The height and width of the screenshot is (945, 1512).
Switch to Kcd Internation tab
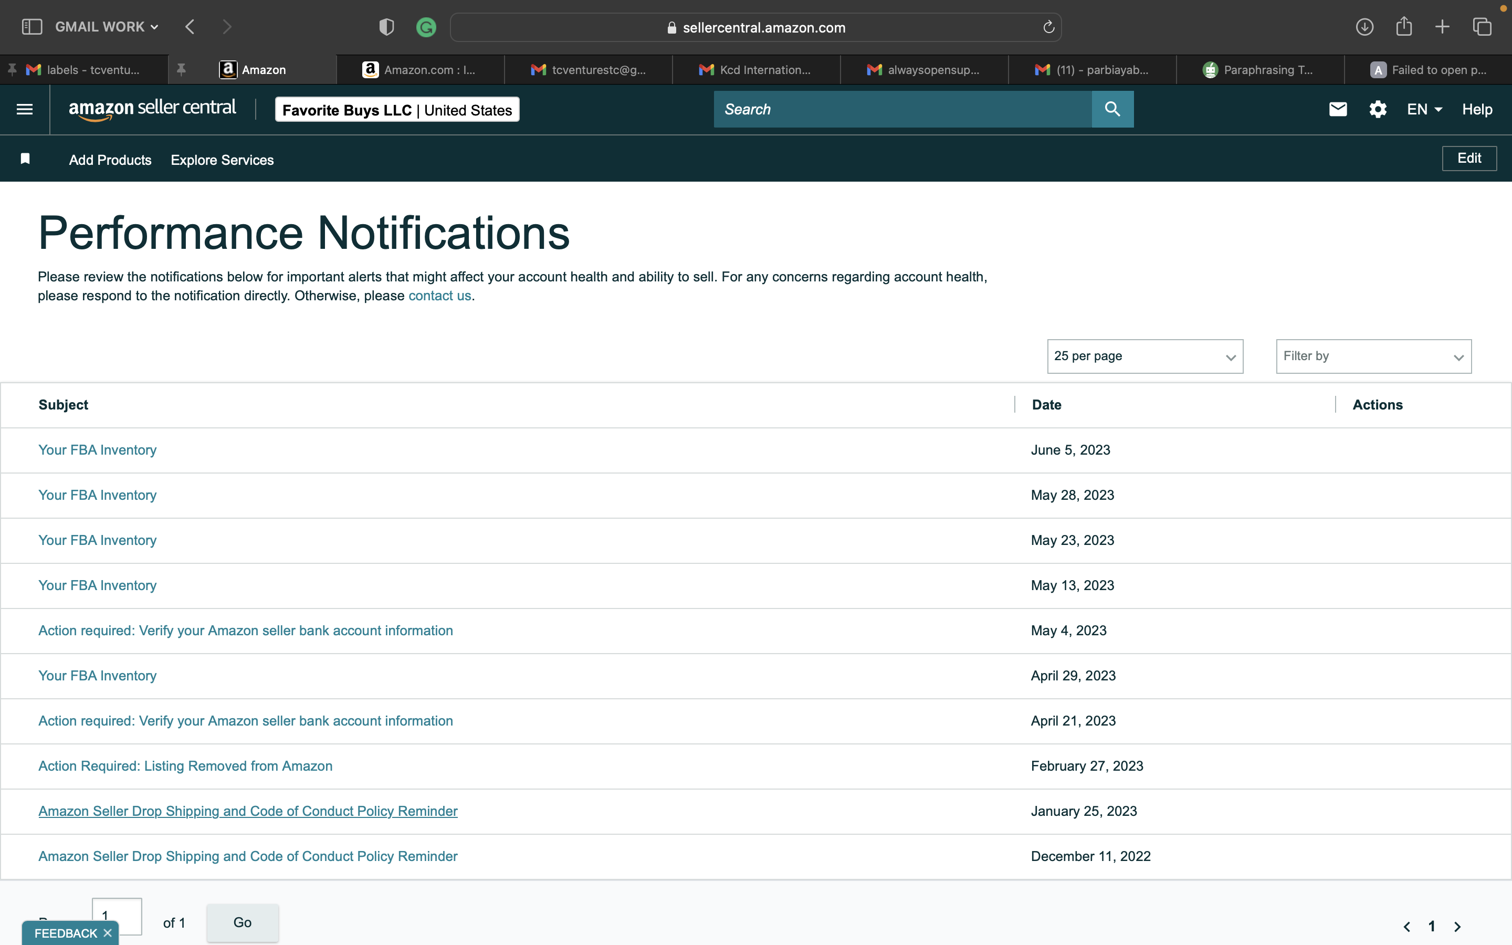tap(756, 70)
